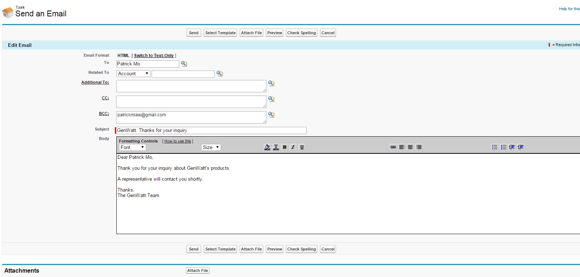Run the top Check Spelling button

coord(301,33)
